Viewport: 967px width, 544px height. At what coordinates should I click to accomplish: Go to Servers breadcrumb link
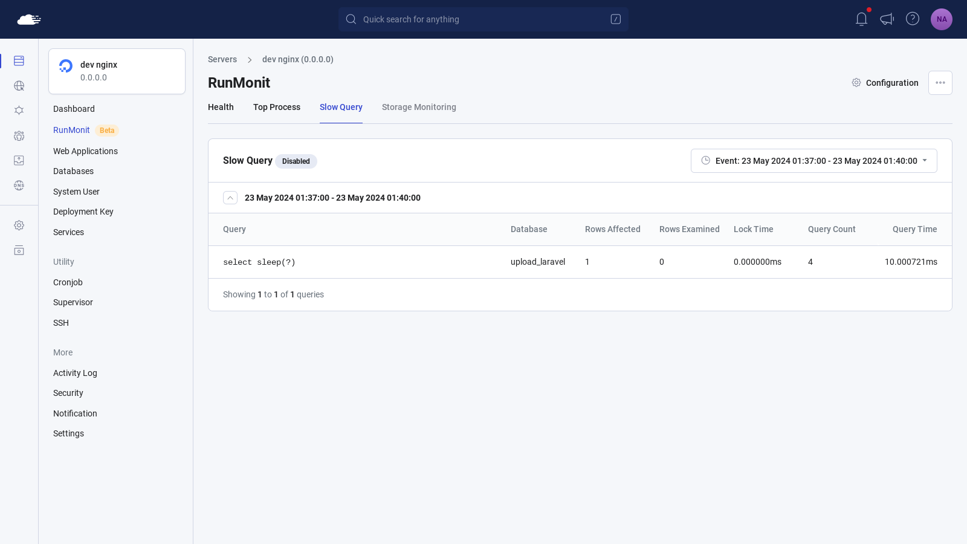pos(222,59)
